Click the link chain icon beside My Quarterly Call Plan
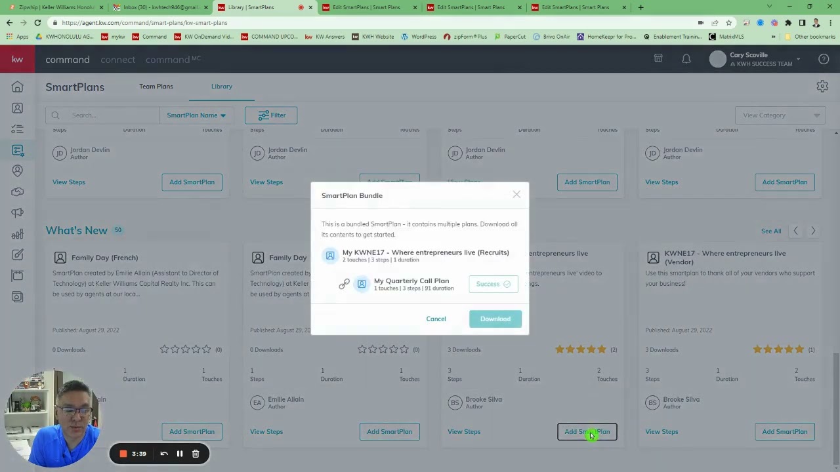 point(344,284)
